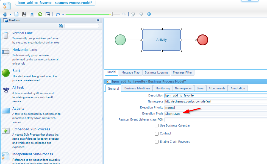Expand the undo history dropdown arrow
The image size is (267, 164).
(x=63, y=14)
